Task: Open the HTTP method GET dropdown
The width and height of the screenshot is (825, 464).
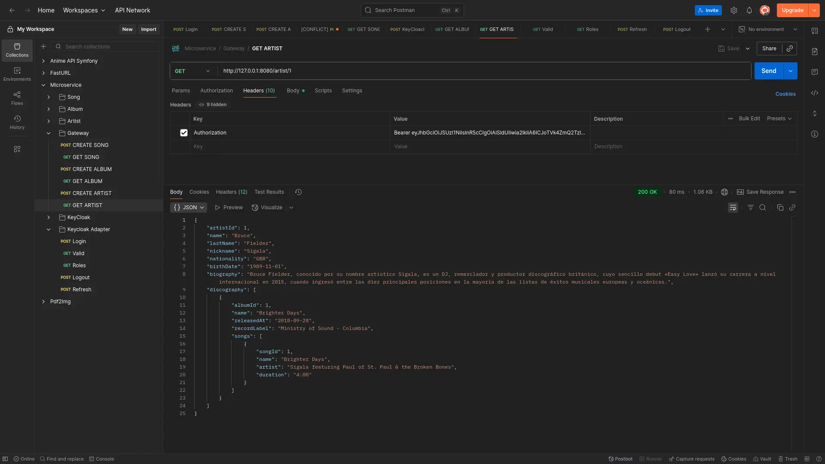Action: 193,71
